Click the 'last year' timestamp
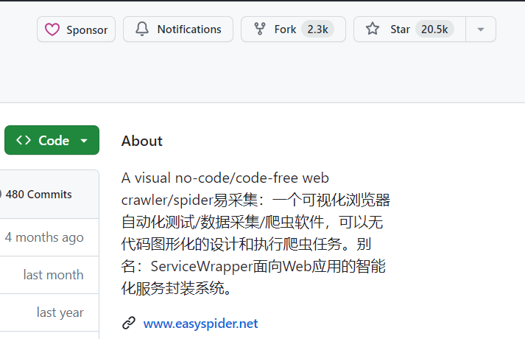Image resolution: width=525 pixels, height=339 pixels. (60, 312)
